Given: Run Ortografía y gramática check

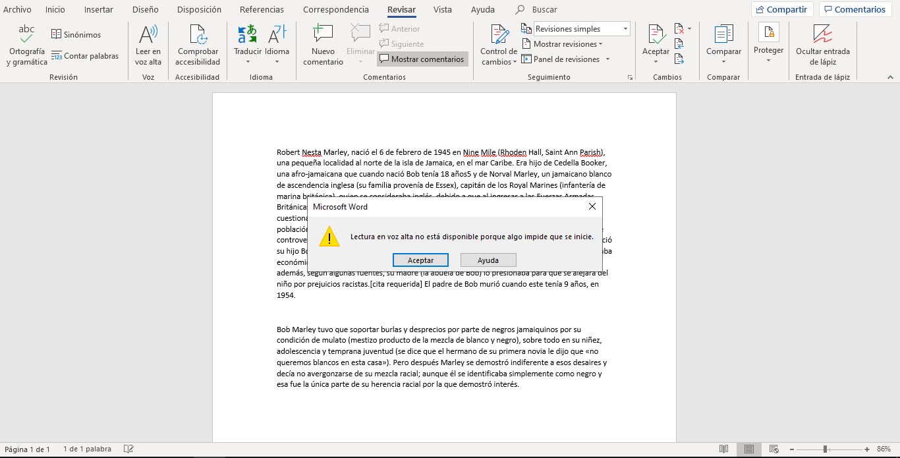Looking at the screenshot, I should point(26,45).
